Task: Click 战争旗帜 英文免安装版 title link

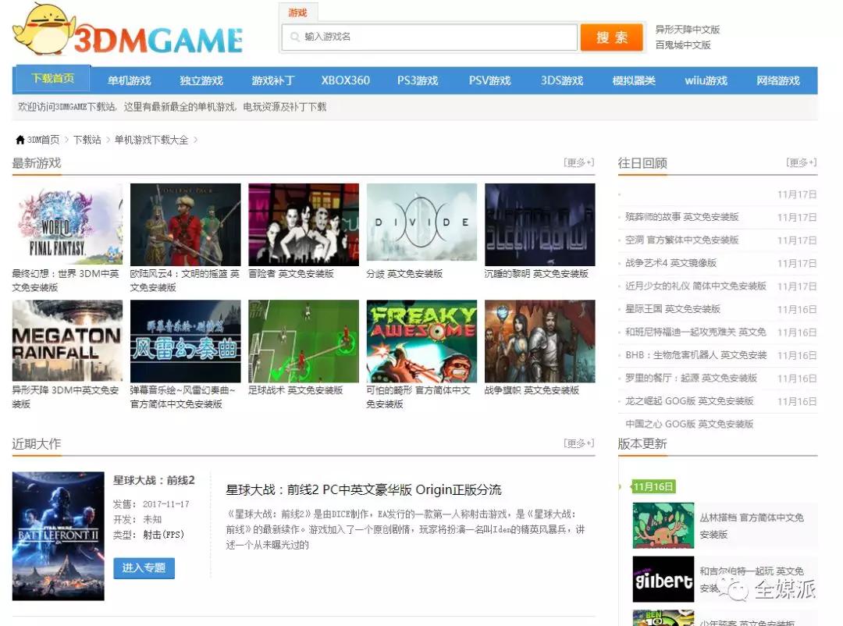Action: pos(532,390)
